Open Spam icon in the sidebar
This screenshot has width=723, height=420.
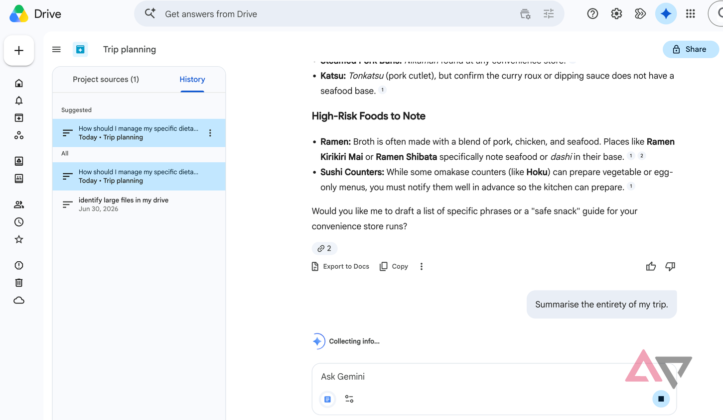coord(19,265)
